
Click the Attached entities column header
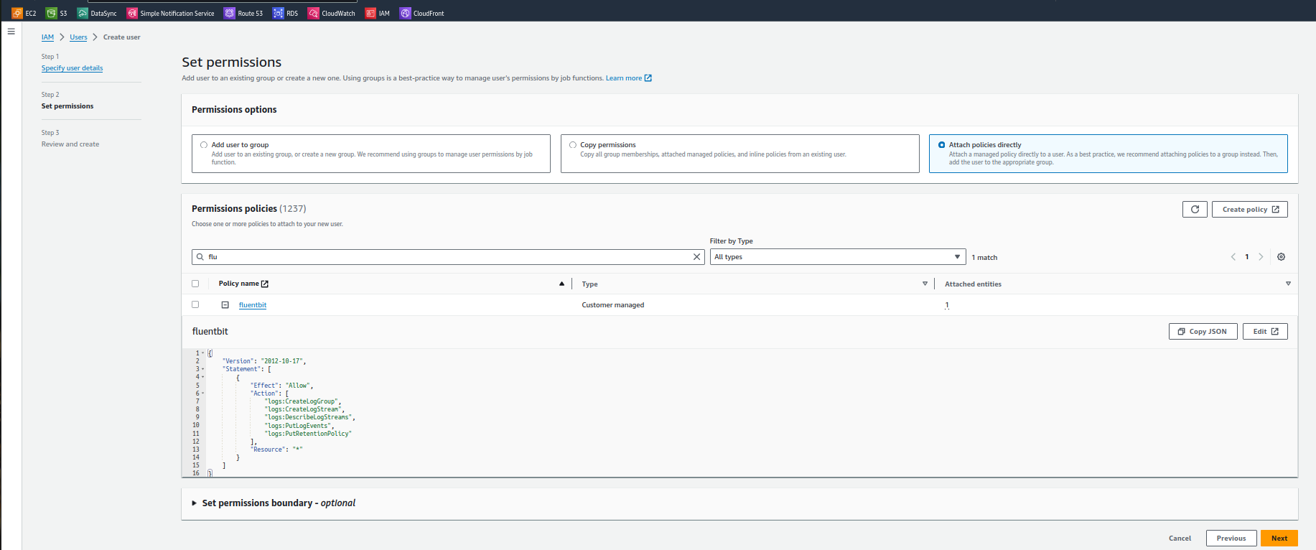point(973,284)
